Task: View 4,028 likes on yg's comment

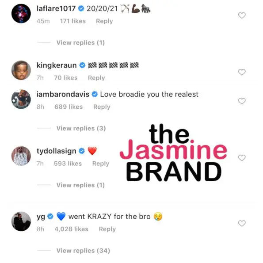Action: tap(71, 229)
